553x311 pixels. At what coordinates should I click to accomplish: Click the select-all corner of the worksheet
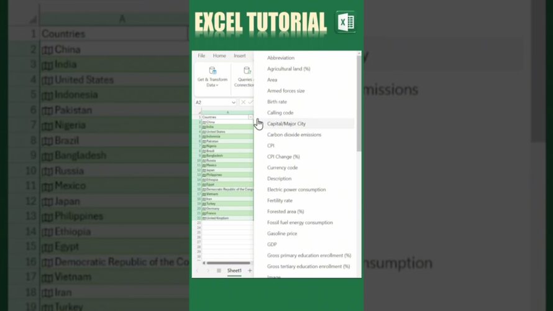[x=199, y=112]
